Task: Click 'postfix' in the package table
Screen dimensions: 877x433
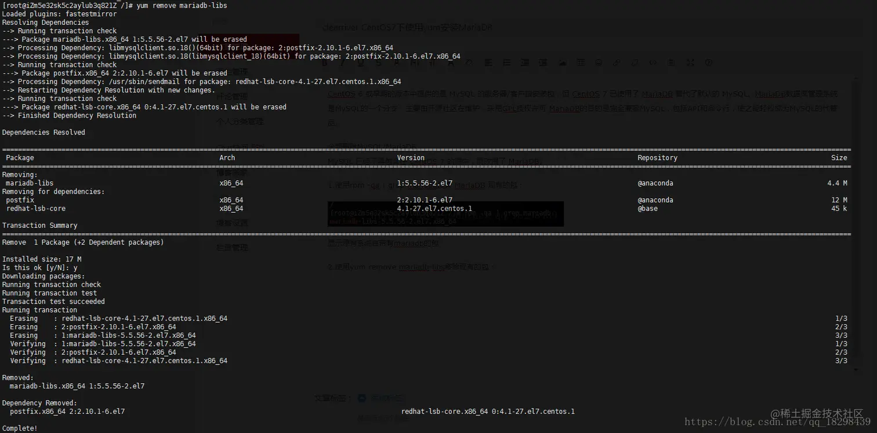Action: (20, 200)
